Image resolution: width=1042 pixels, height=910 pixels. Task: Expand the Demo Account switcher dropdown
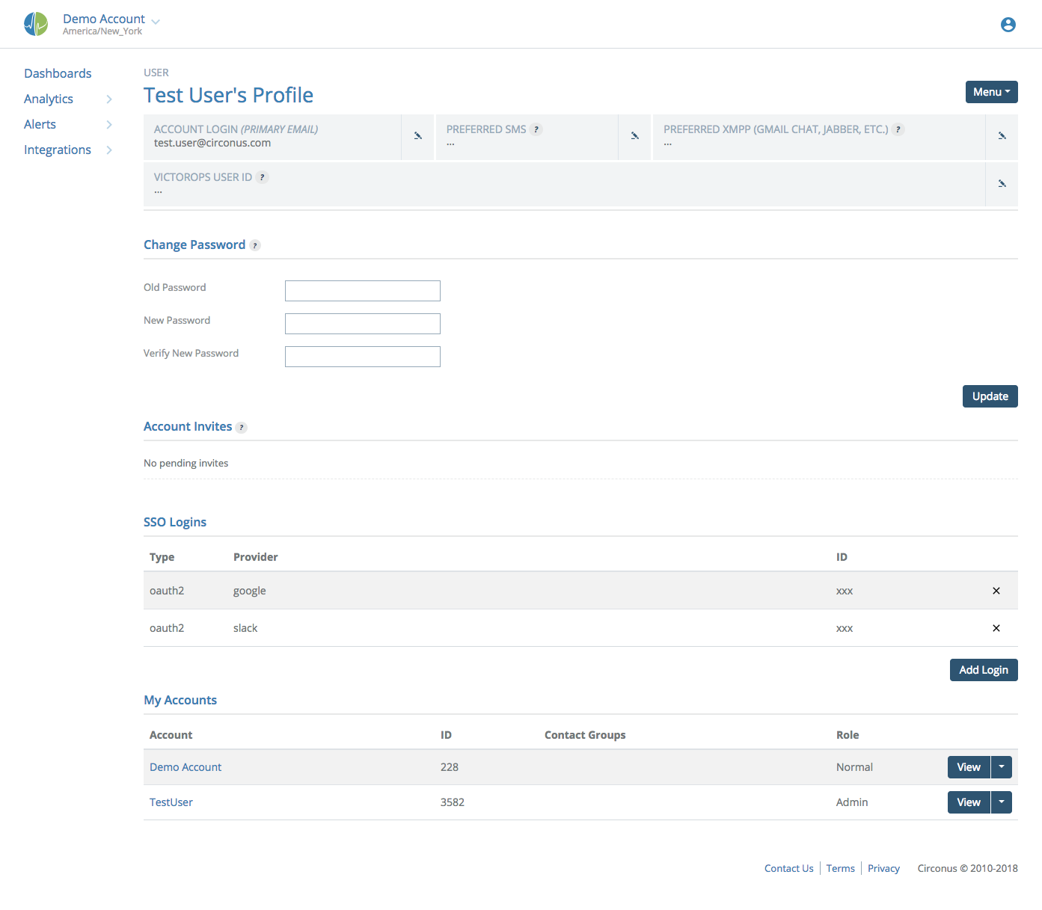(155, 21)
